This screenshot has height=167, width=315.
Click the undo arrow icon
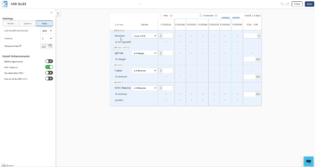[282, 4]
